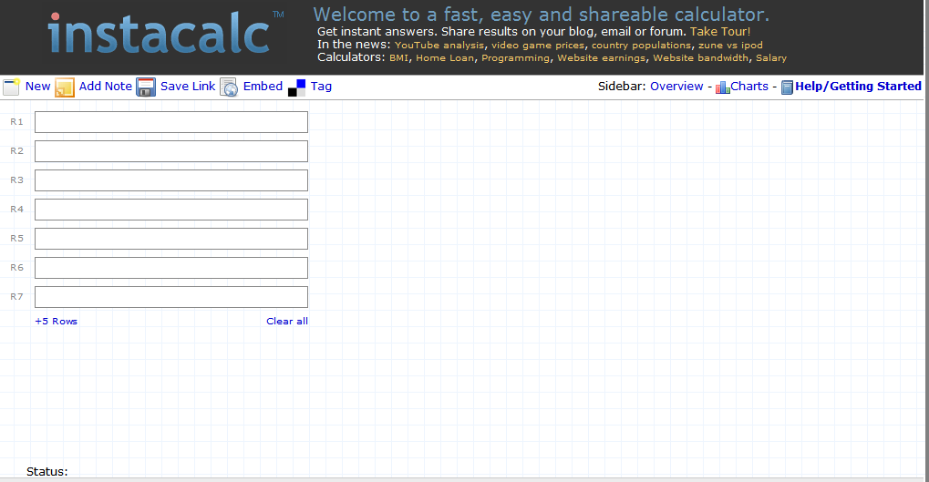Image resolution: width=929 pixels, height=482 pixels.
Task: Click the Help calculator icon
Action: click(787, 87)
